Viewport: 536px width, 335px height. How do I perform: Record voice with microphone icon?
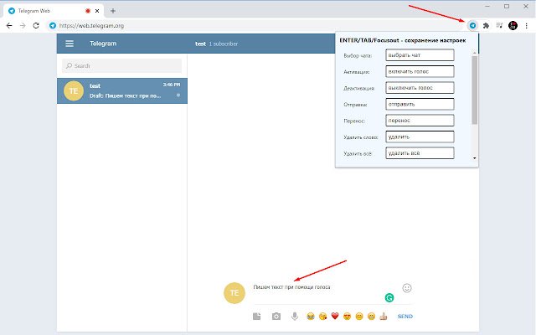point(295,317)
